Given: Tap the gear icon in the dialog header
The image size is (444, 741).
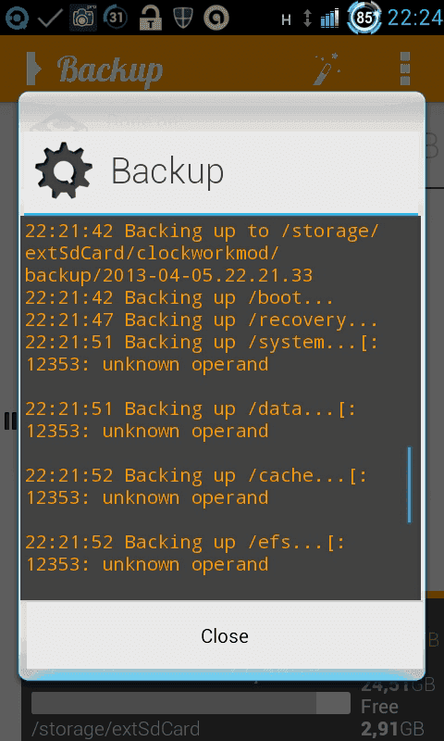Looking at the screenshot, I should [x=64, y=170].
